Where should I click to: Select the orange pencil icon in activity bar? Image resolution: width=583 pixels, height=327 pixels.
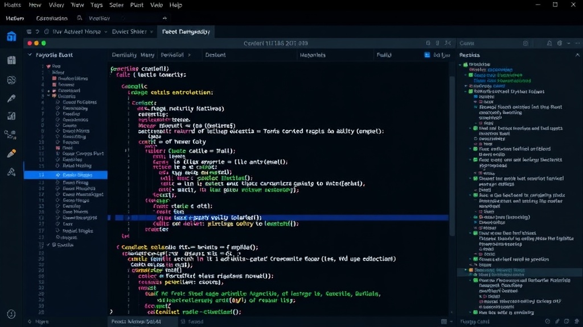tap(11, 153)
